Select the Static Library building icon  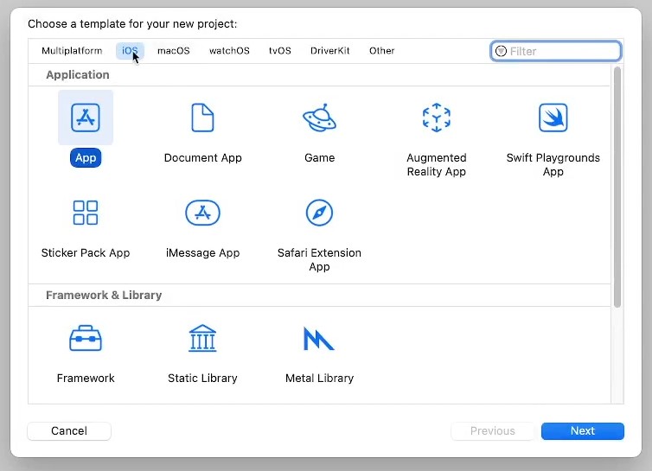pyautogui.click(x=202, y=339)
